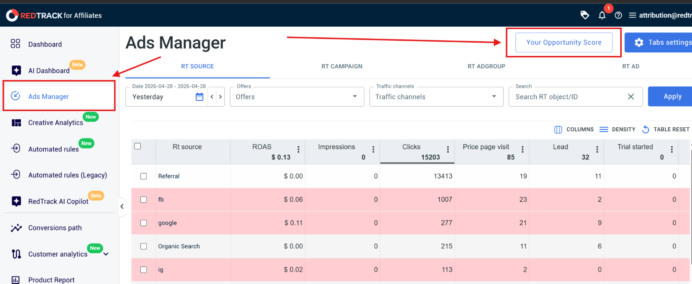This screenshot has width=692, height=284.
Task: Click Clicks value 13413 in Referral row
Action: click(x=443, y=176)
